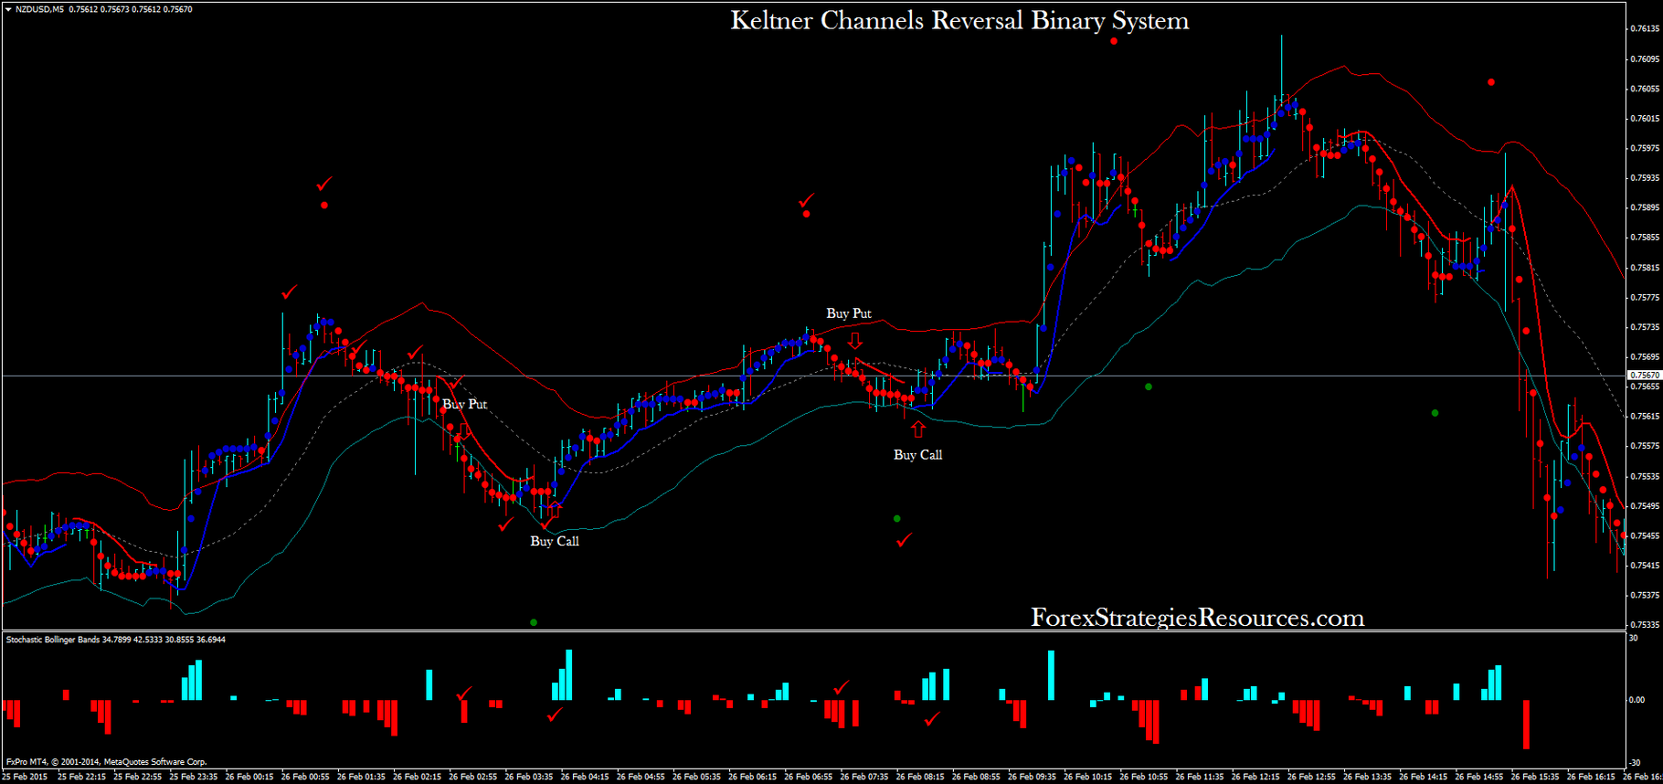
Task: Click price level 0.75735 on the axis
Action: (1645, 327)
